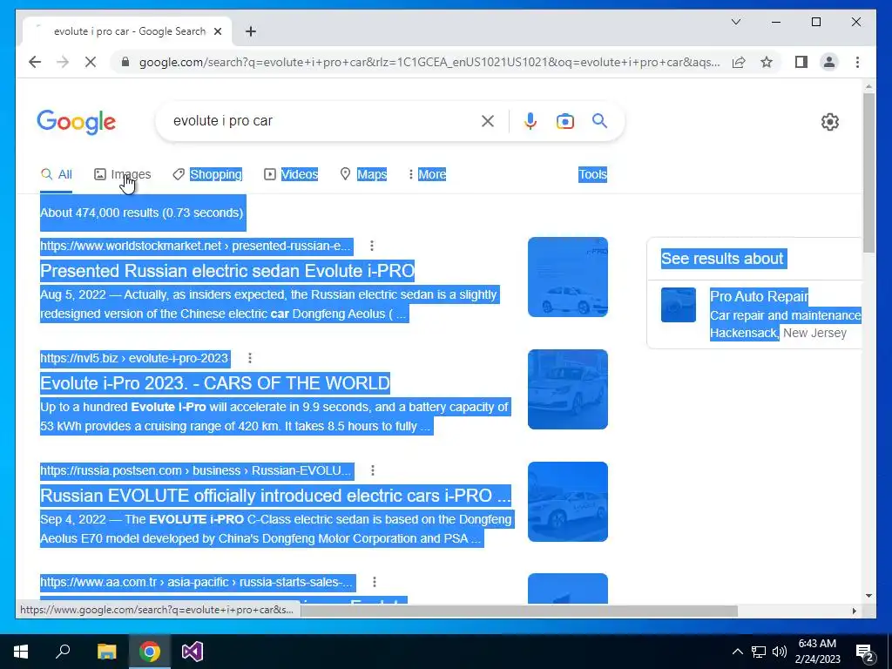Click the address bar URL
This screenshot has height=669, width=892.
(x=429, y=62)
